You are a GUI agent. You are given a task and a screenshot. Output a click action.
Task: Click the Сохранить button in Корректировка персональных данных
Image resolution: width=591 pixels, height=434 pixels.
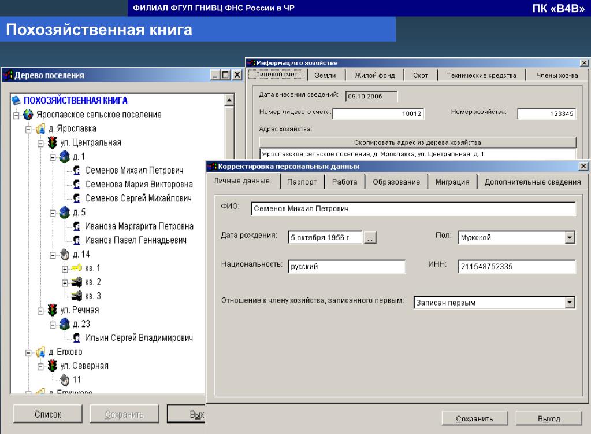[x=474, y=418]
